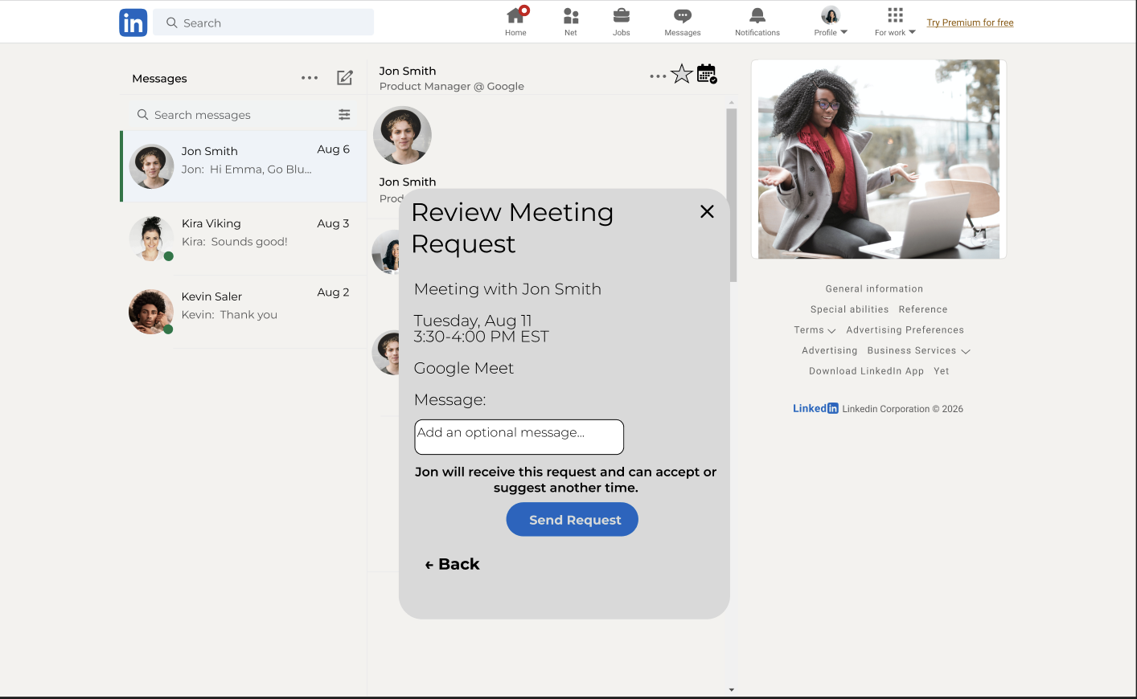
Task: Open Messages panel more options dots
Action: coord(310,78)
